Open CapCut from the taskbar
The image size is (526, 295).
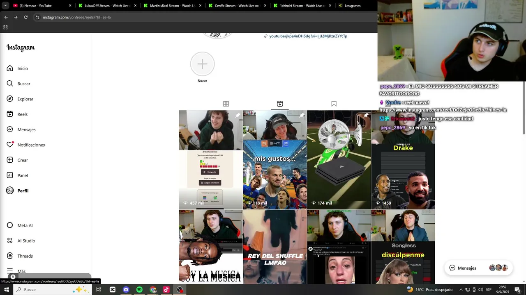tap(113, 290)
